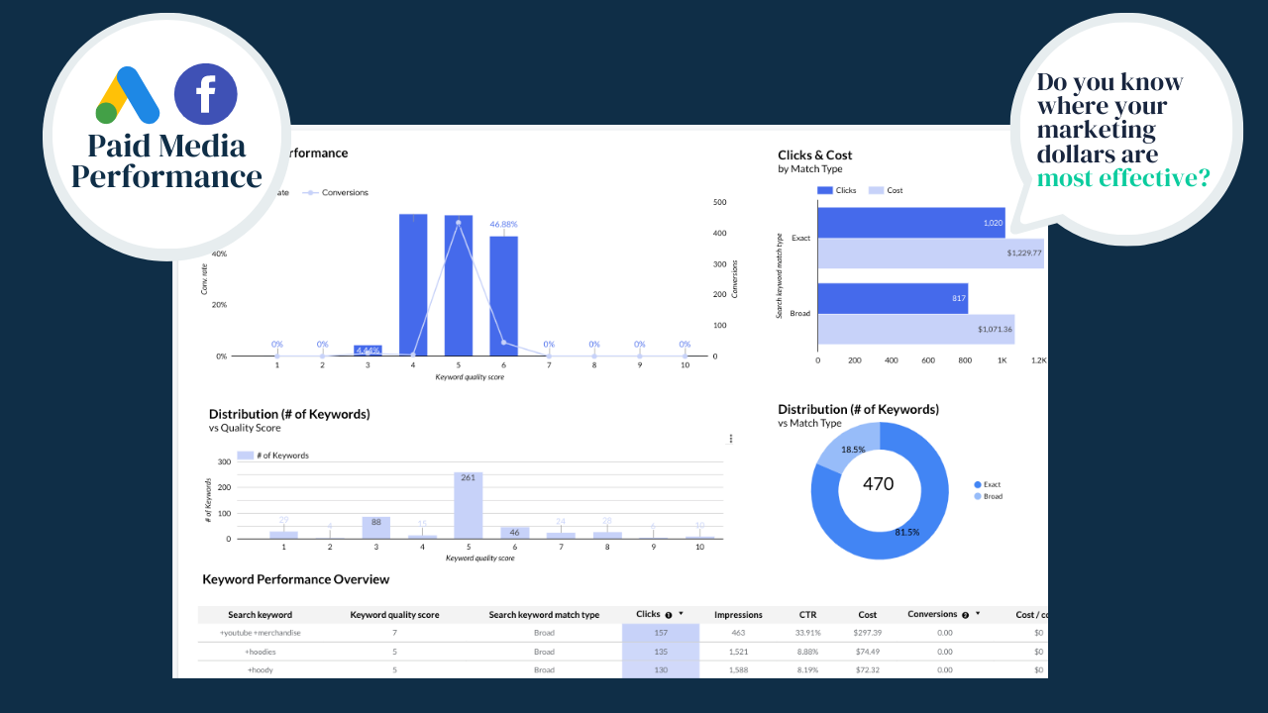Select the +hoodies keyword cell
Image resolution: width=1268 pixels, height=713 pixels.
[x=261, y=652]
